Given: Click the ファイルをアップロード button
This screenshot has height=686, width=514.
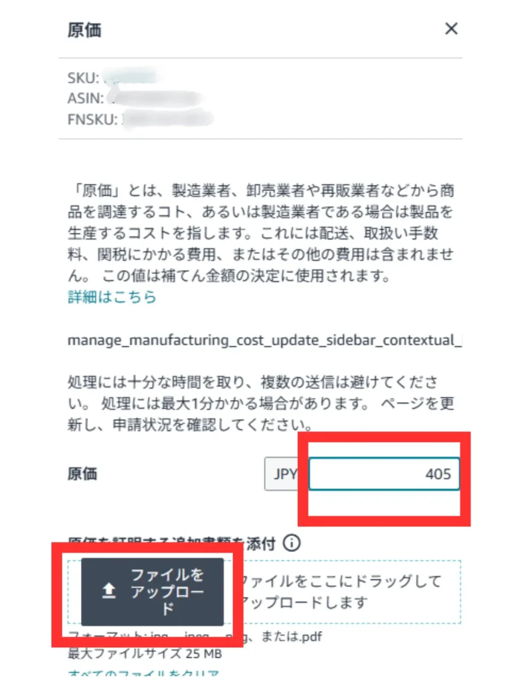Looking at the screenshot, I should coord(152,592).
